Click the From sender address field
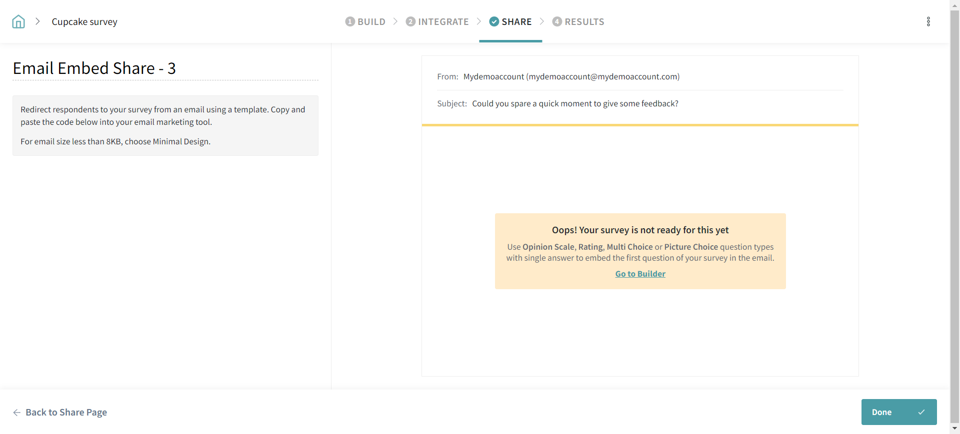 coord(571,76)
